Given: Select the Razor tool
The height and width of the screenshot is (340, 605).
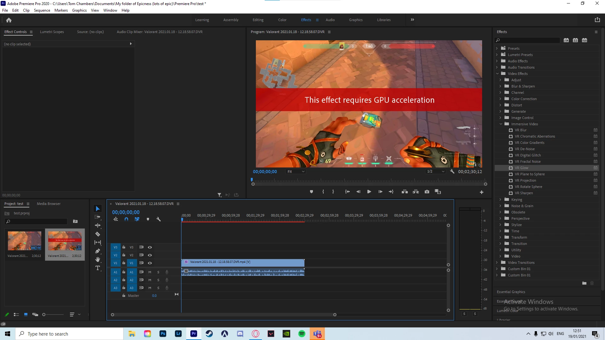Looking at the screenshot, I should click(x=98, y=234).
